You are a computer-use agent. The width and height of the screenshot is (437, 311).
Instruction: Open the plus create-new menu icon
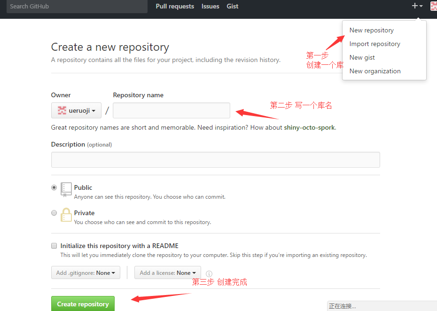[417, 6]
